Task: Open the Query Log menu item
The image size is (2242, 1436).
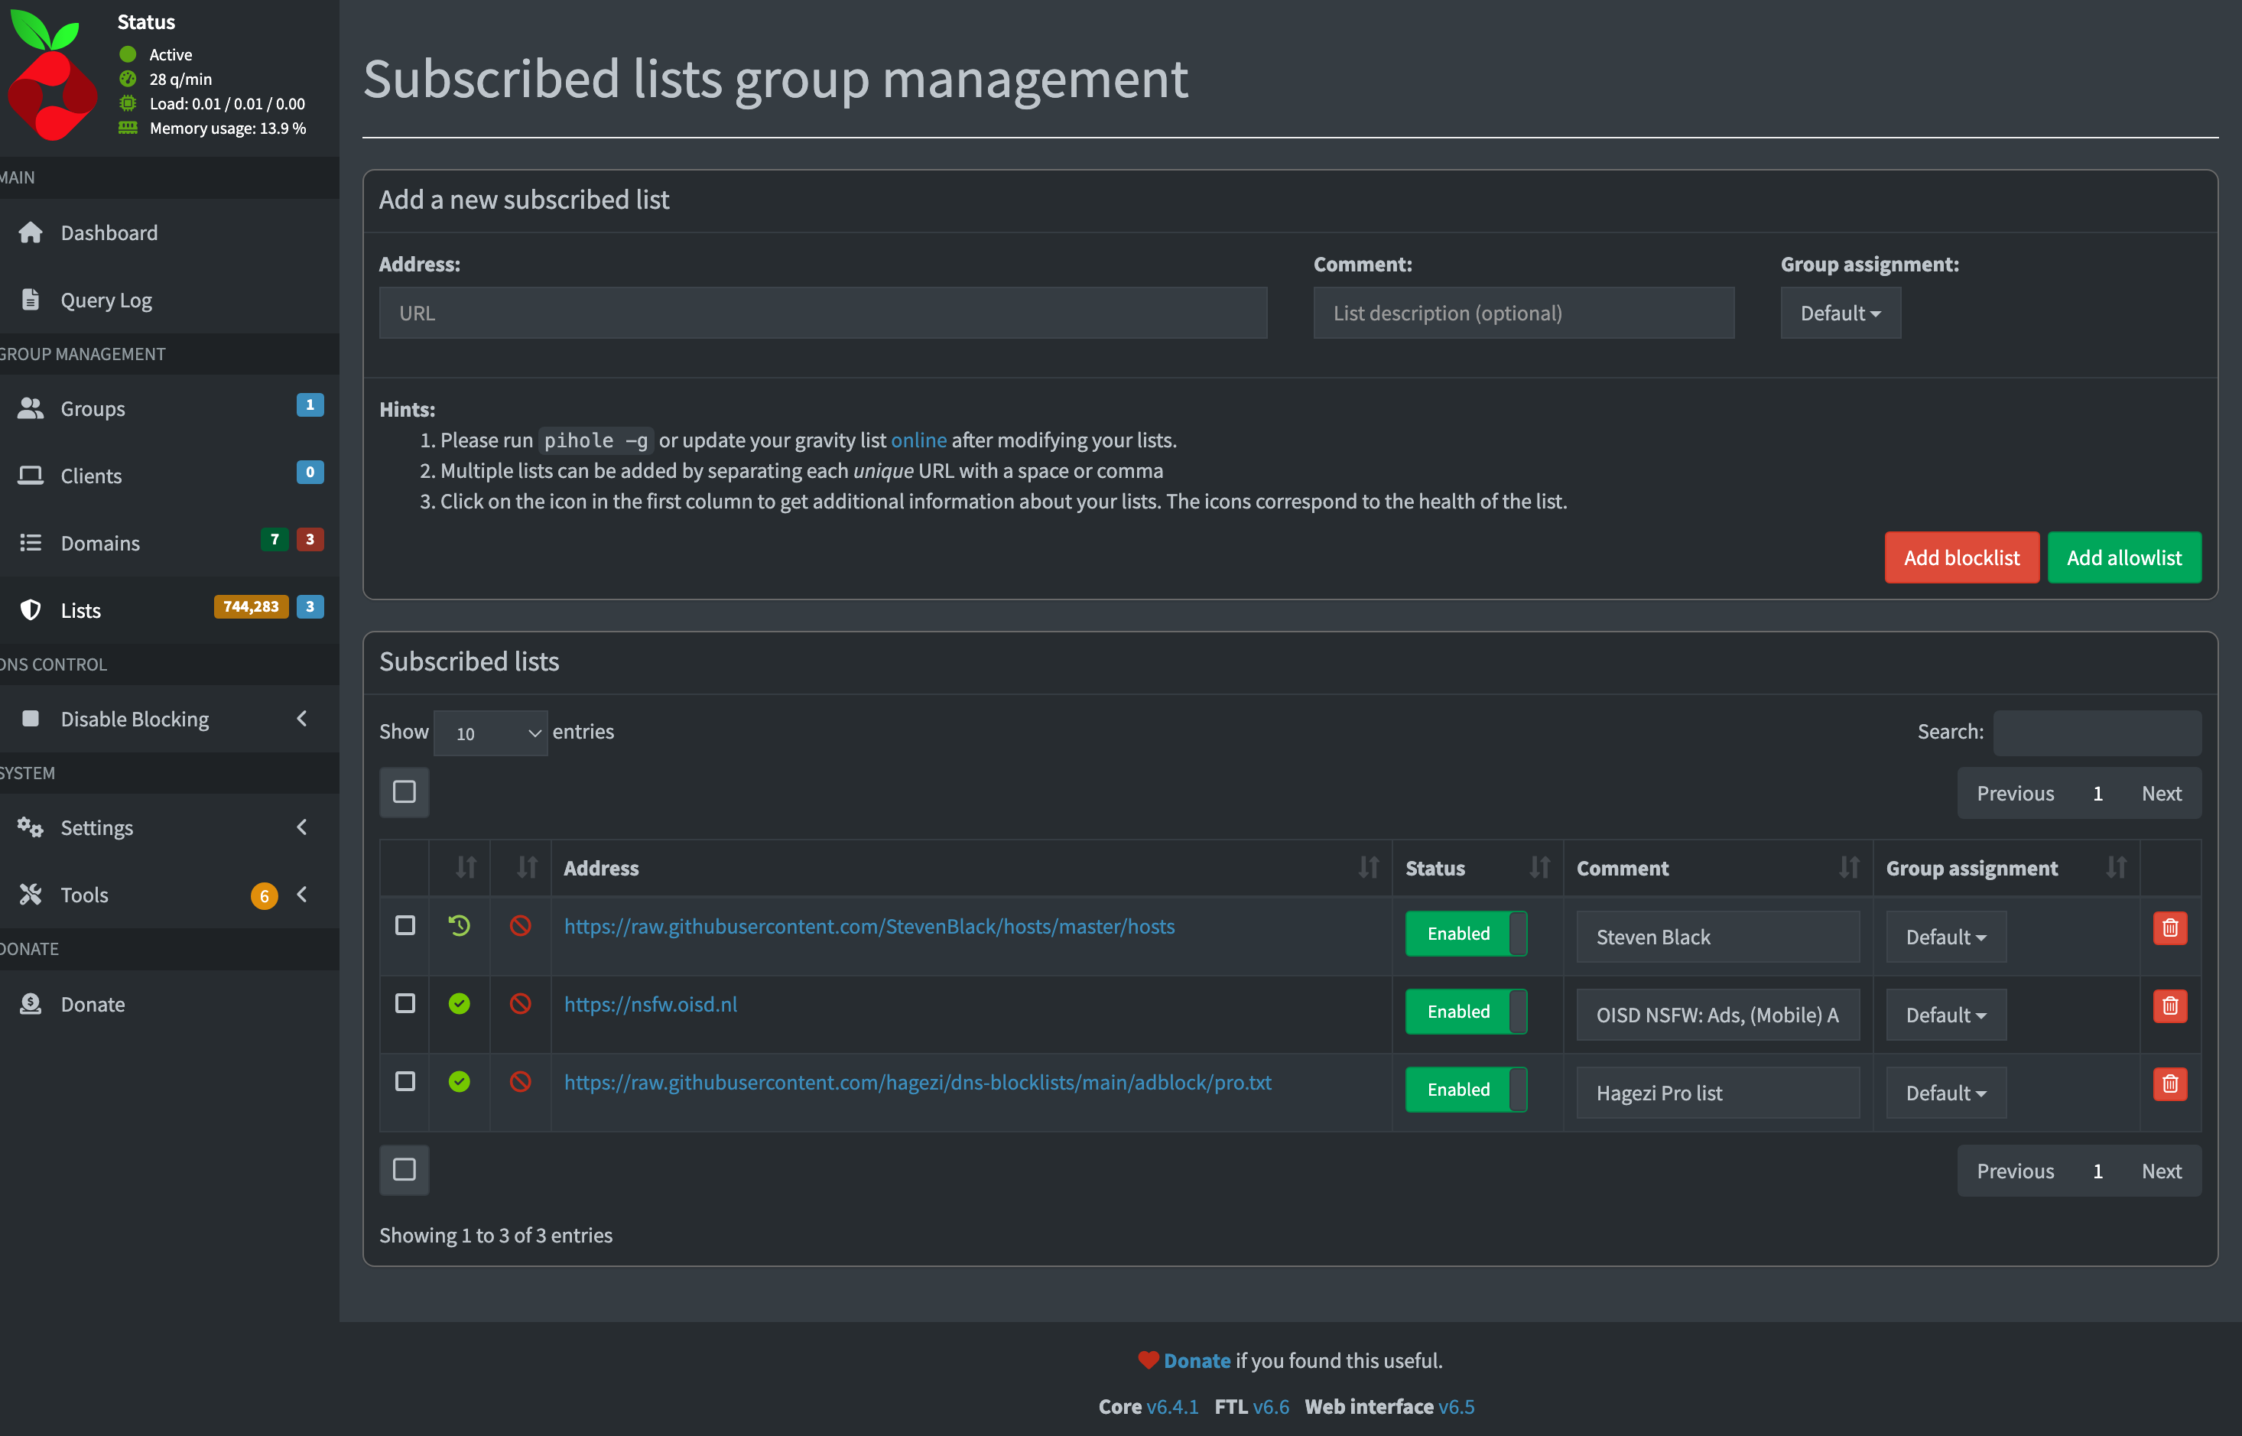Action: [106, 301]
